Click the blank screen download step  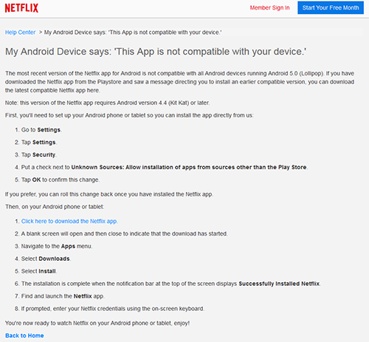click(x=125, y=233)
